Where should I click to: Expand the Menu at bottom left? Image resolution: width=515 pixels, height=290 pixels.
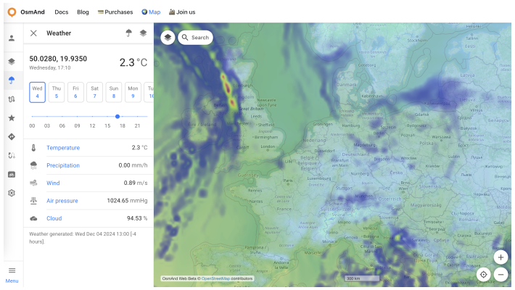(x=12, y=274)
